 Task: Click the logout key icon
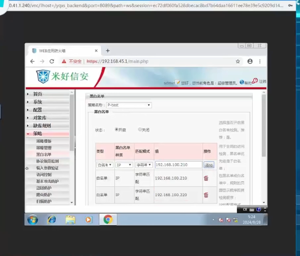point(255,81)
